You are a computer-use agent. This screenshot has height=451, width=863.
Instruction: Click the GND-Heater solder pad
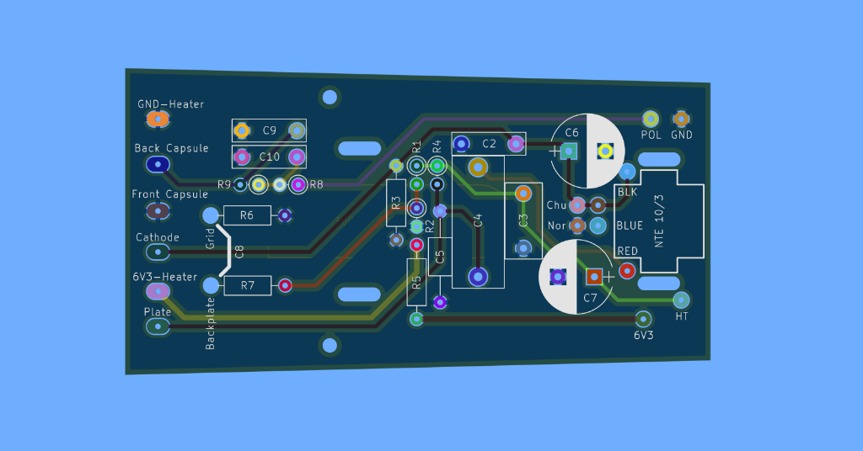(158, 119)
